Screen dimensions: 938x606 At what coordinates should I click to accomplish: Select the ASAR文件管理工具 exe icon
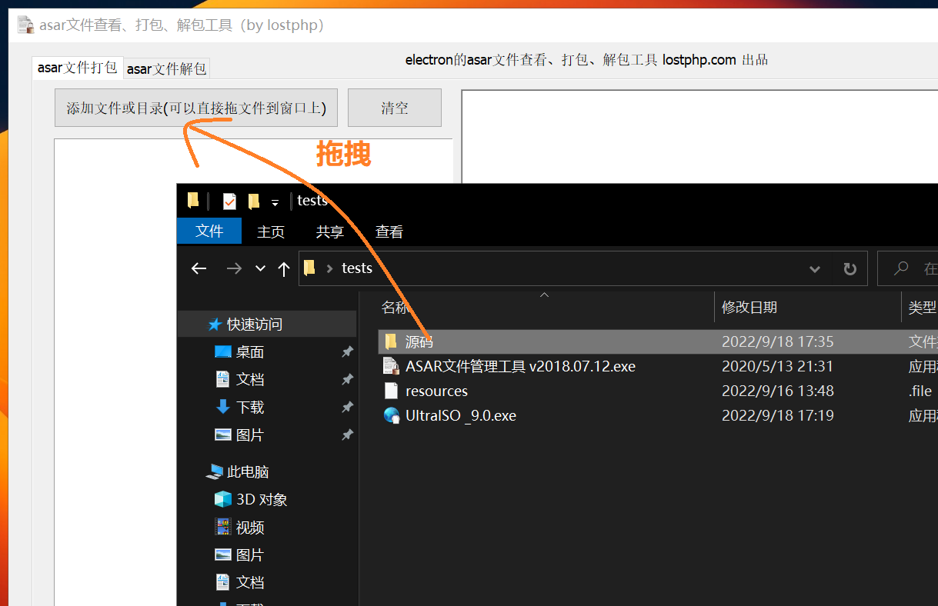391,366
